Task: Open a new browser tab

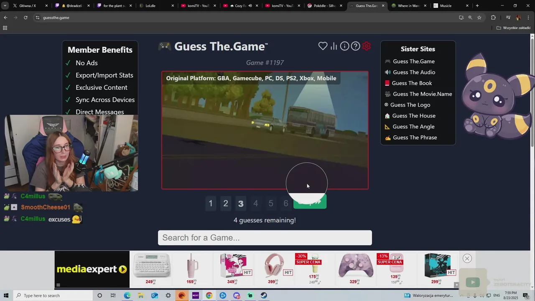Action: (477, 6)
